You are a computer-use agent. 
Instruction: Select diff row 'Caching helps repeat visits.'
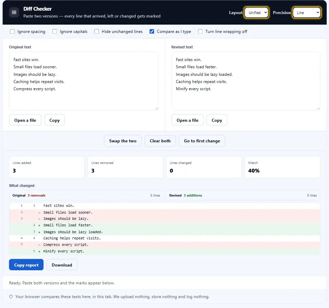(x=164, y=238)
